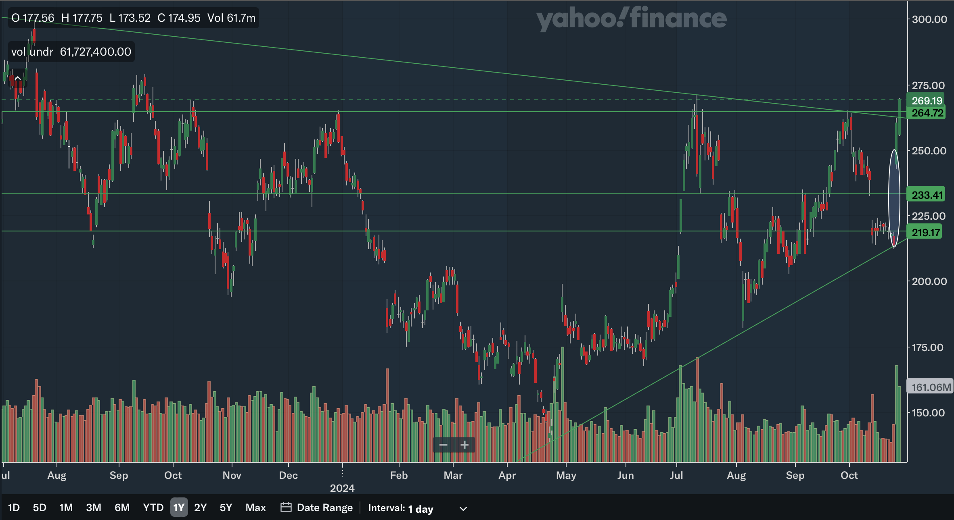Click the vol undr volume legend

71,52
